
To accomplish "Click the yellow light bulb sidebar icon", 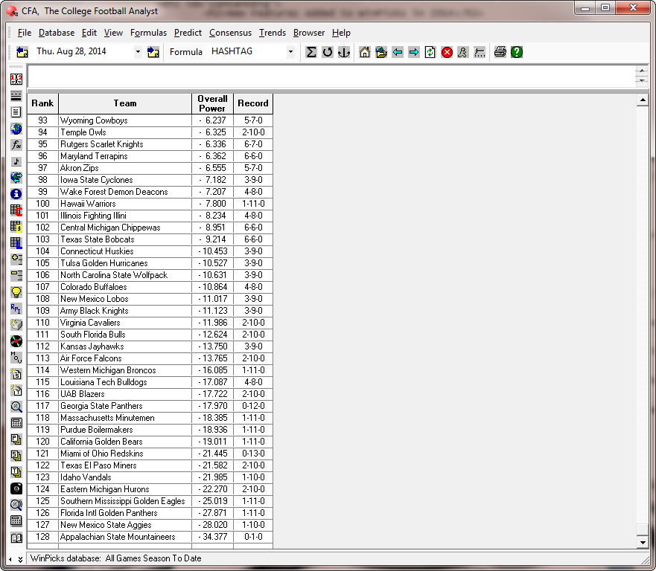I will pos(16,292).
